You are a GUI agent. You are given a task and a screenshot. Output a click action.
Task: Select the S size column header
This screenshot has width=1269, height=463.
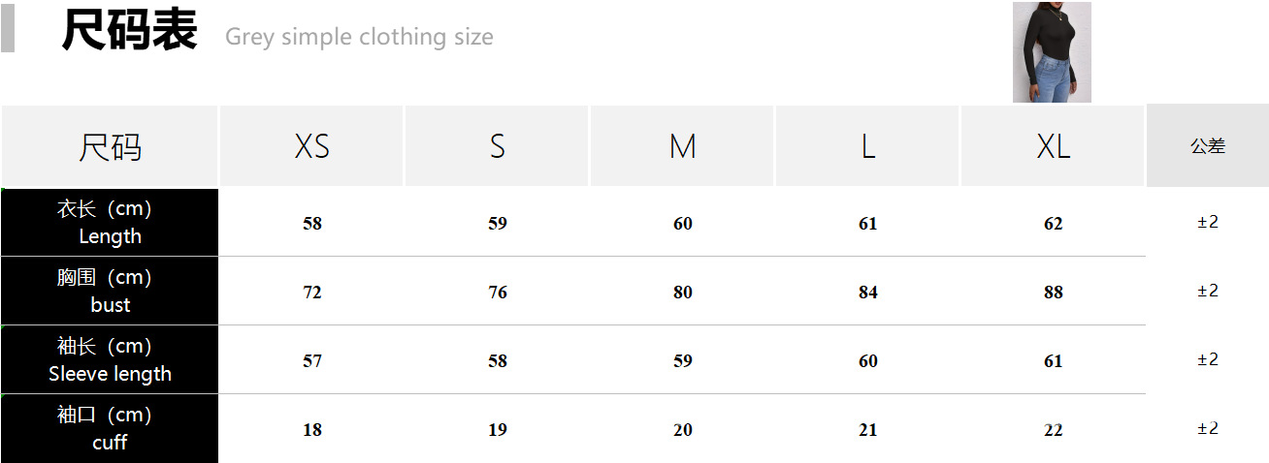tap(497, 146)
